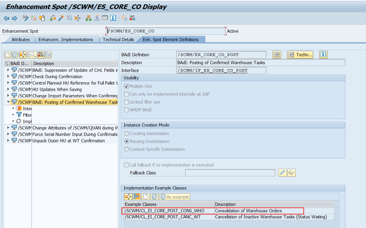Click blue info icon right of Techn button
This screenshot has width=366, height=228.
pyautogui.click(x=323, y=54)
